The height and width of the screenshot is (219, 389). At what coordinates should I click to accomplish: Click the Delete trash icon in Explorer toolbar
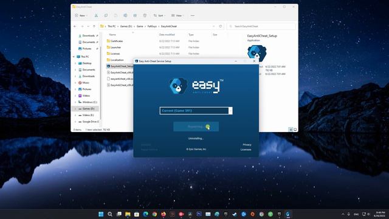145,15
